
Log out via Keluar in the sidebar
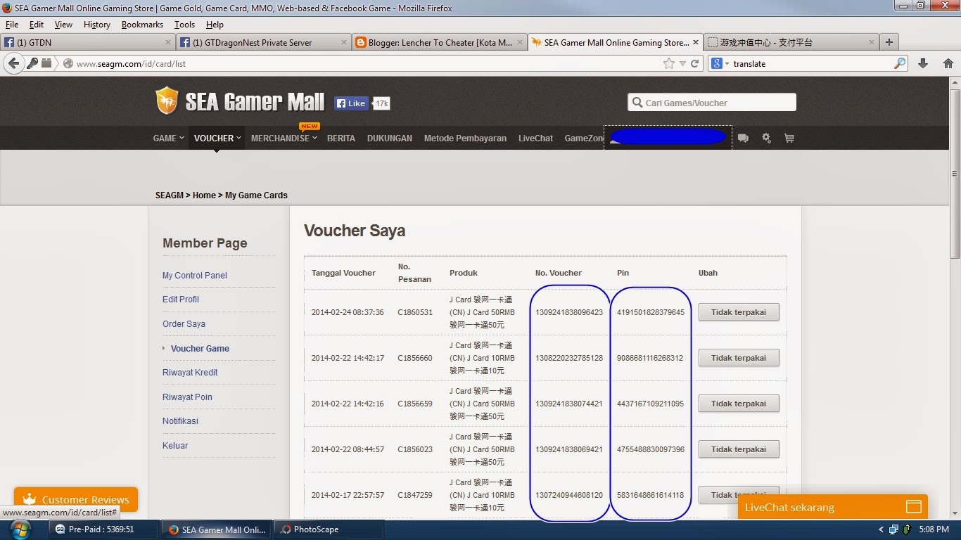(175, 446)
